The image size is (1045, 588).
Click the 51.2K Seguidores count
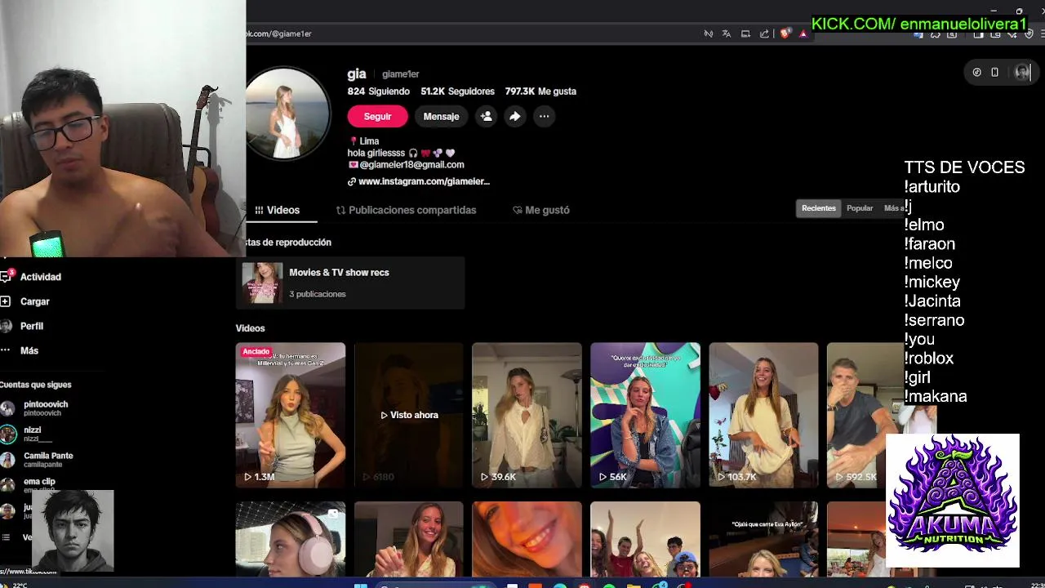pyautogui.click(x=457, y=91)
